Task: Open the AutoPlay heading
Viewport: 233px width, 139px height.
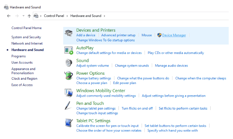Action: pyautogui.click(x=85, y=48)
